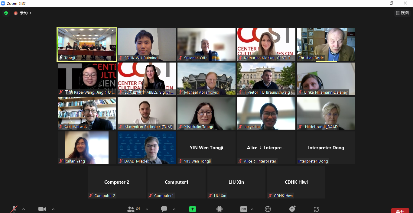Toggle closed captions CC

click(x=243, y=209)
